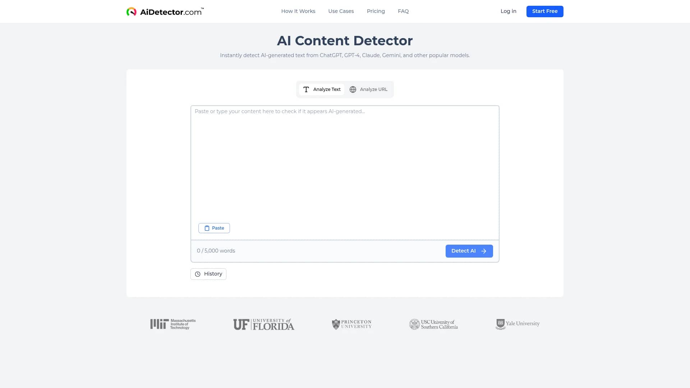Click the '0 / 5,000 words' counter text

(216, 251)
